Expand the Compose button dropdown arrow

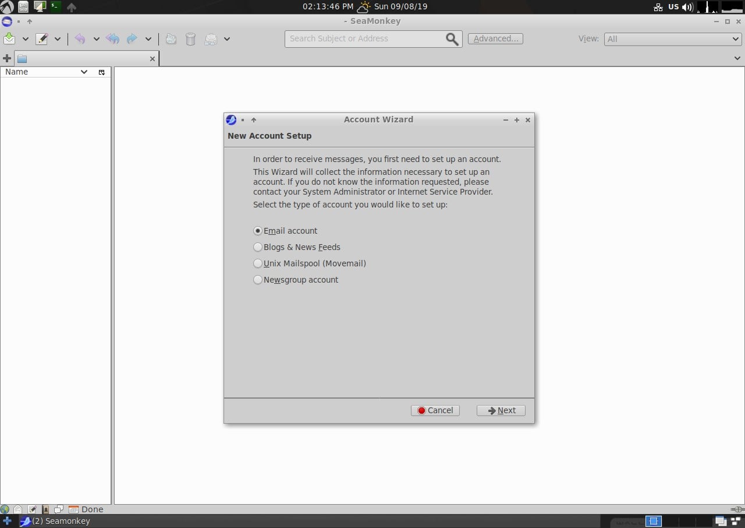pyautogui.click(x=58, y=39)
